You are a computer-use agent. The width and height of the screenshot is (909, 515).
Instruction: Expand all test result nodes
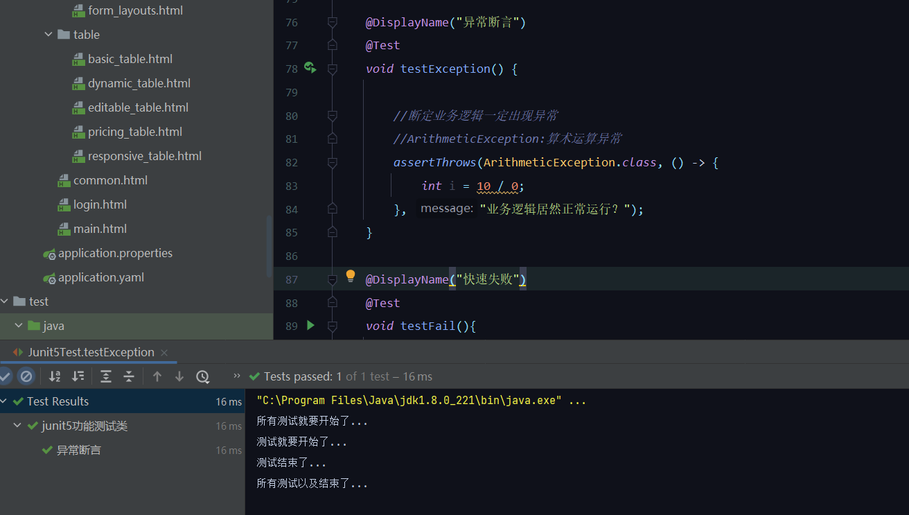[105, 376]
